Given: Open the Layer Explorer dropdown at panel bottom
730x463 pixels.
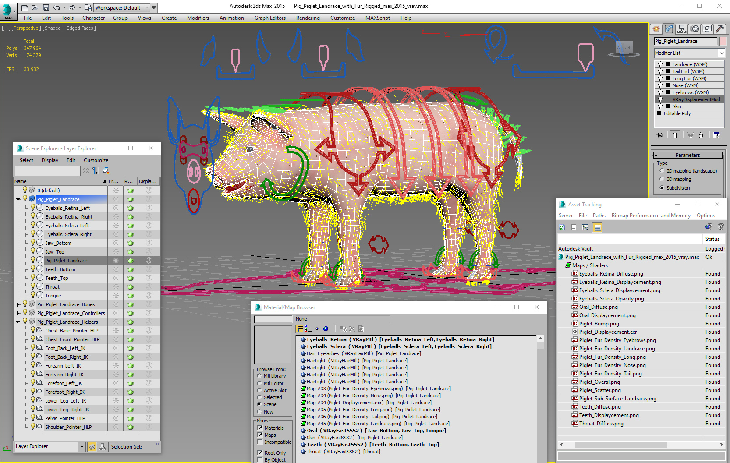Looking at the screenshot, I should pos(82,447).
